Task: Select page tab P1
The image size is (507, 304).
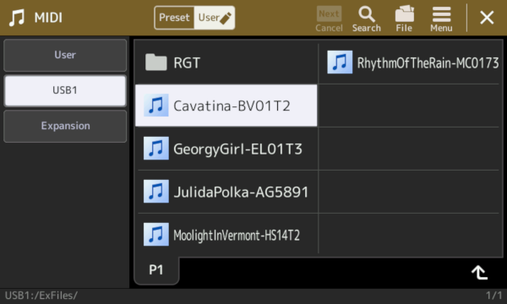Action: tap(156, 269)
